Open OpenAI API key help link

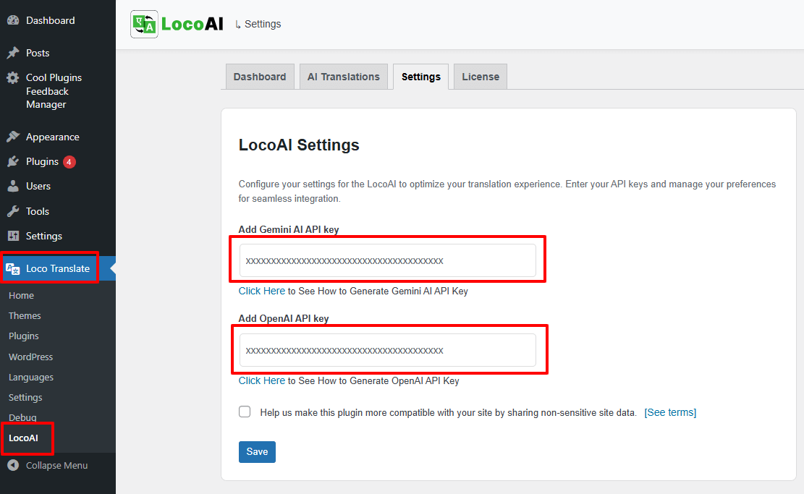(x=261, y=380)
